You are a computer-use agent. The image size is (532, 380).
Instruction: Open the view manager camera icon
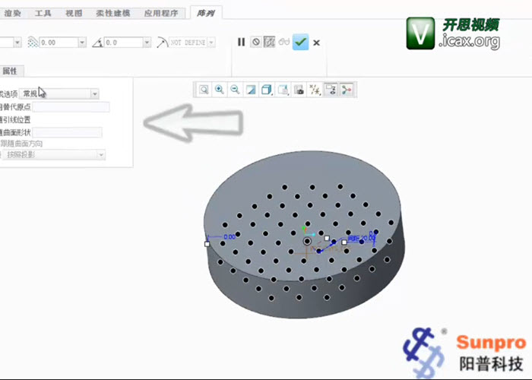click(x=299, y=90)
